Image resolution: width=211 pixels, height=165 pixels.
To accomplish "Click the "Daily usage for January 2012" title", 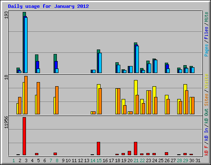I will (x=48, y=6).
